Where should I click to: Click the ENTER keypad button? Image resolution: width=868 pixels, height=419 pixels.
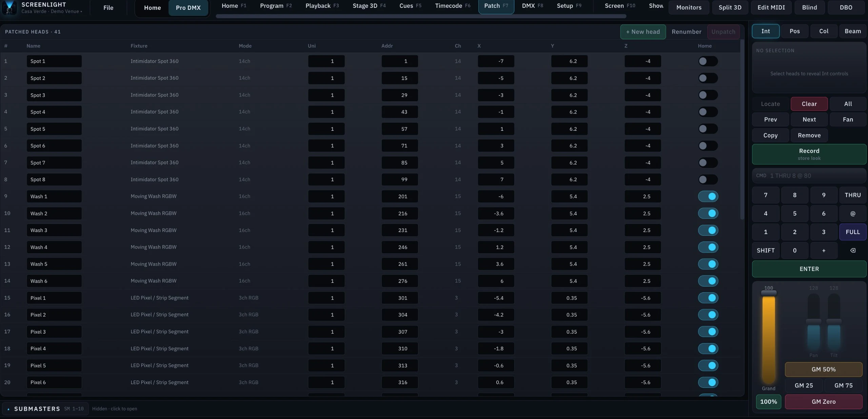[x=809, y=269]
